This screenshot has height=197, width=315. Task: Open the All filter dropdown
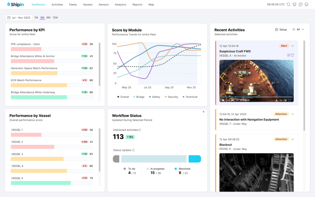click(298, 29)
